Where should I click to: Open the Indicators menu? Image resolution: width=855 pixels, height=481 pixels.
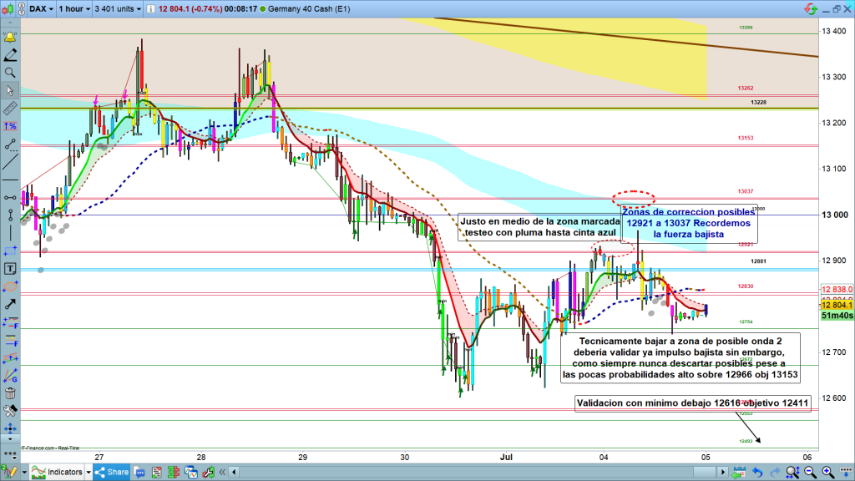pyautogui.click(x=63, y=472)
